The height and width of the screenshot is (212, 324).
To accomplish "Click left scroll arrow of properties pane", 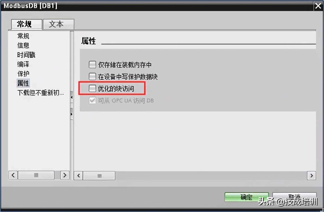I will [x=78, y=176].
